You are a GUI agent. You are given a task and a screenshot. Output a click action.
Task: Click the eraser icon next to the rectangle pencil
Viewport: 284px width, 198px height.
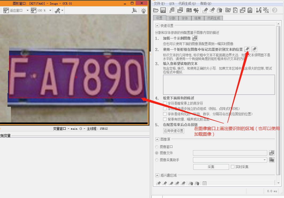pyautogui.click(x=254, y=49)
